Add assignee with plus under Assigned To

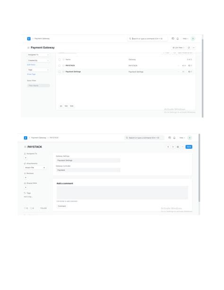[x=26, y=158]
